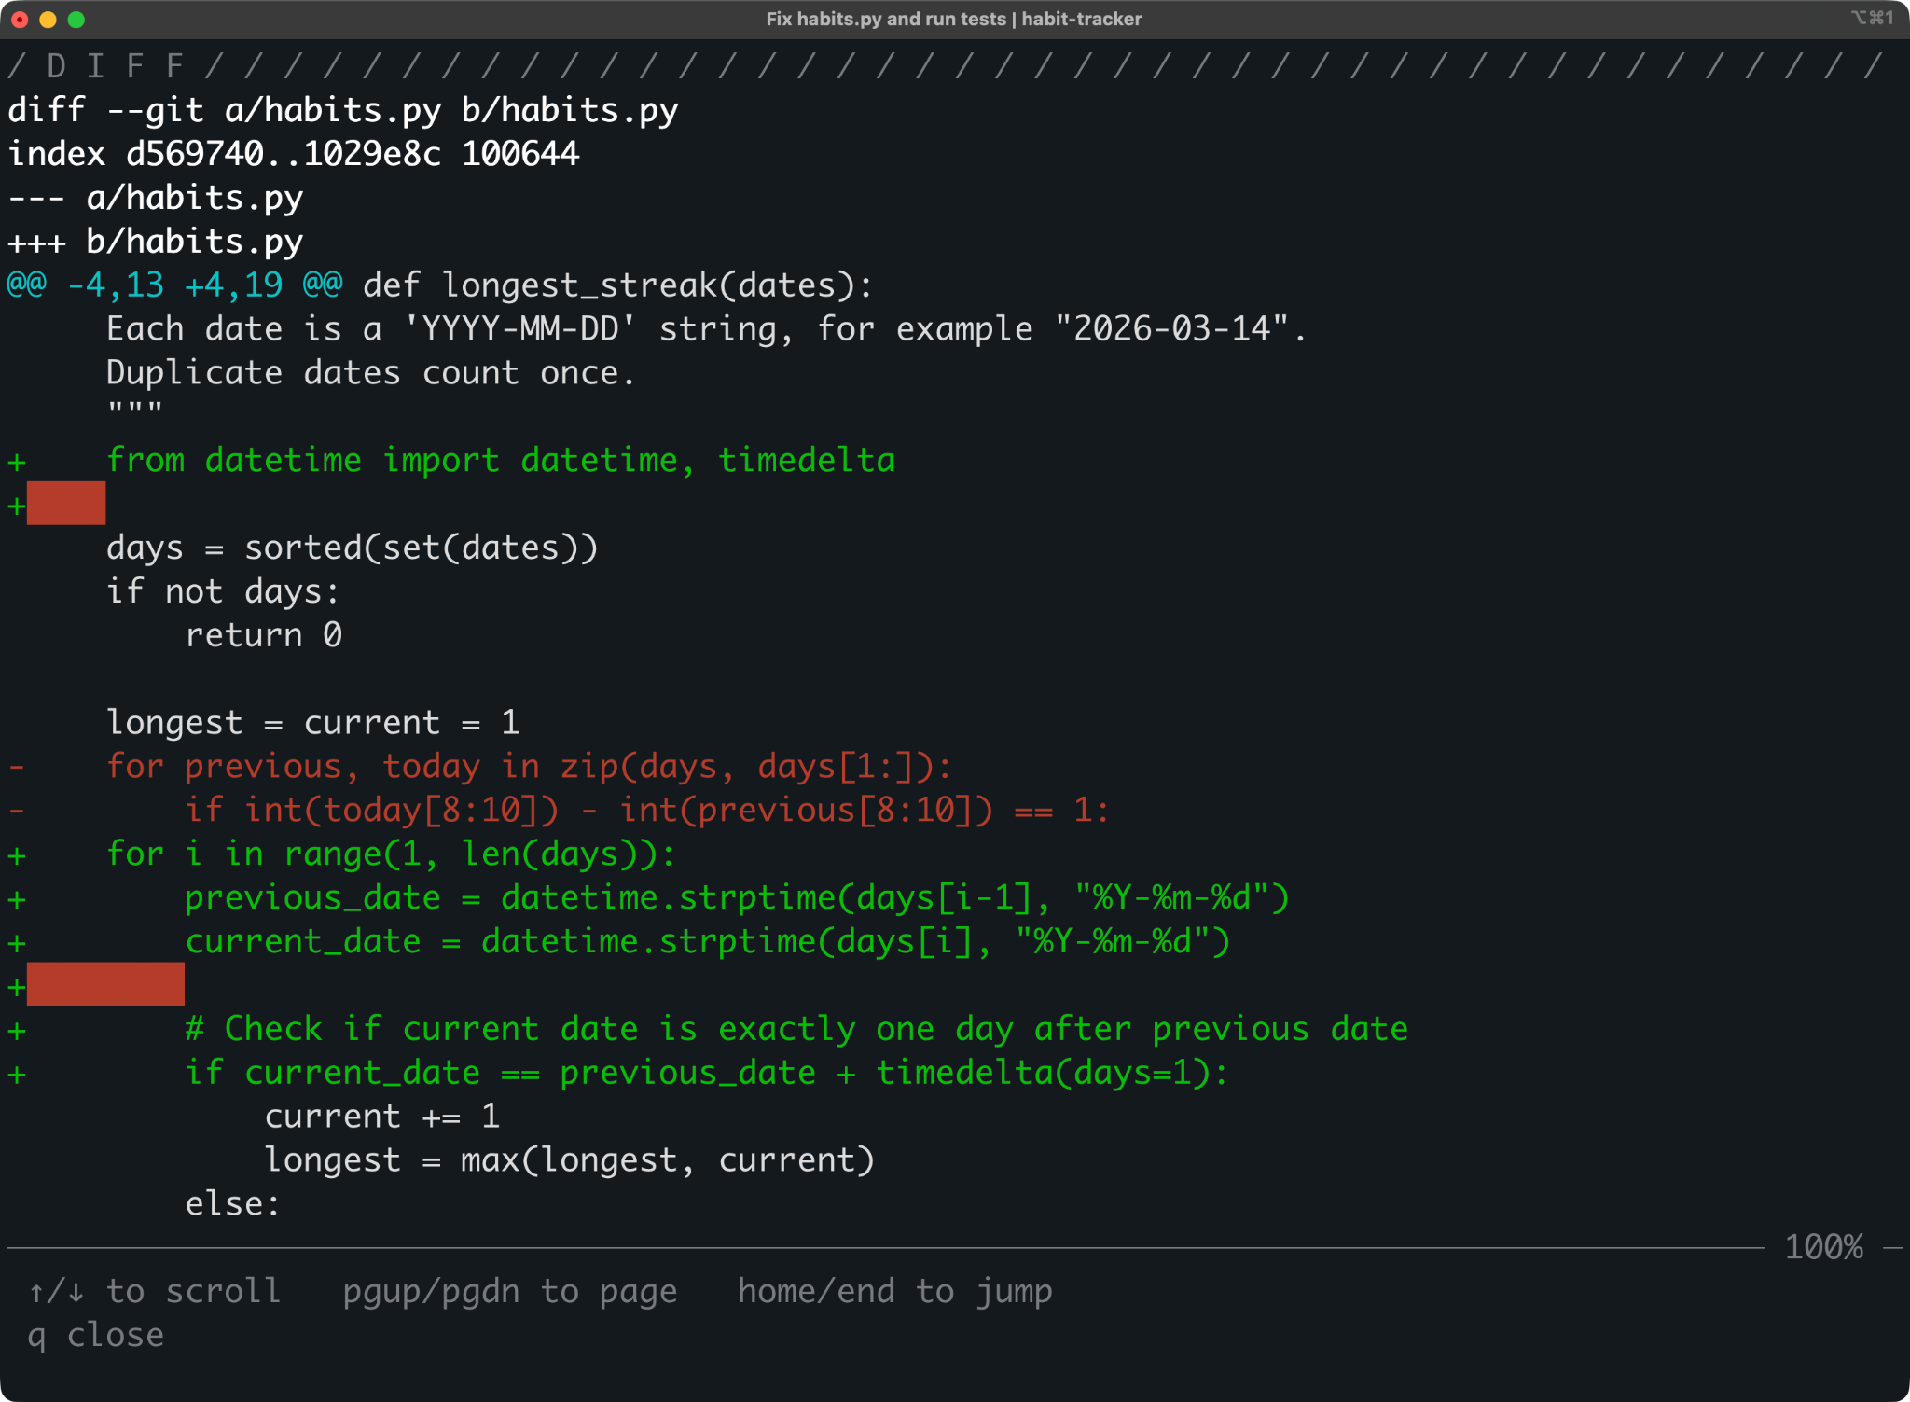Click the added line 'if current_date == previous_date + timedelta'
The image size is (1910, 1402).
tap(707, 1073)
